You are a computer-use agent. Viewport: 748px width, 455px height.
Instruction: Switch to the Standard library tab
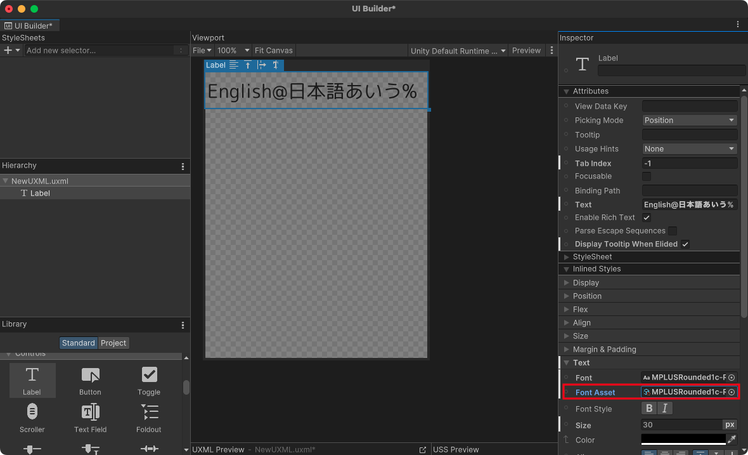click(78, 343)
